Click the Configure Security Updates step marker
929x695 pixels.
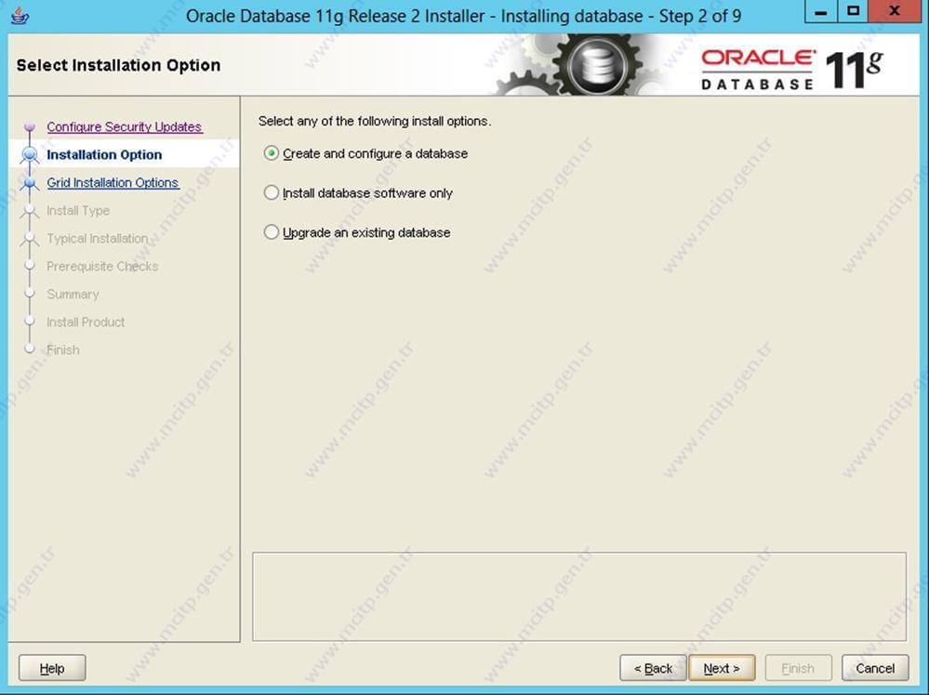click(x=29, y=126)
